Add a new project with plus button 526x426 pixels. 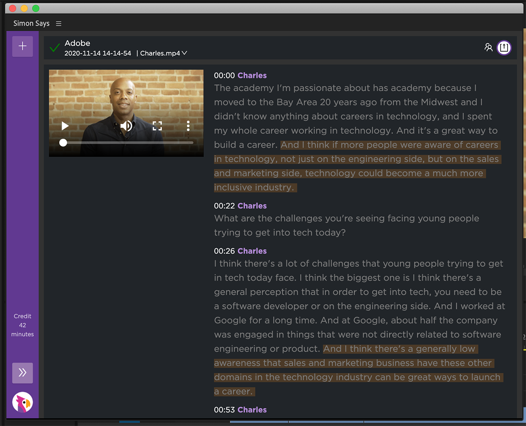22,47
